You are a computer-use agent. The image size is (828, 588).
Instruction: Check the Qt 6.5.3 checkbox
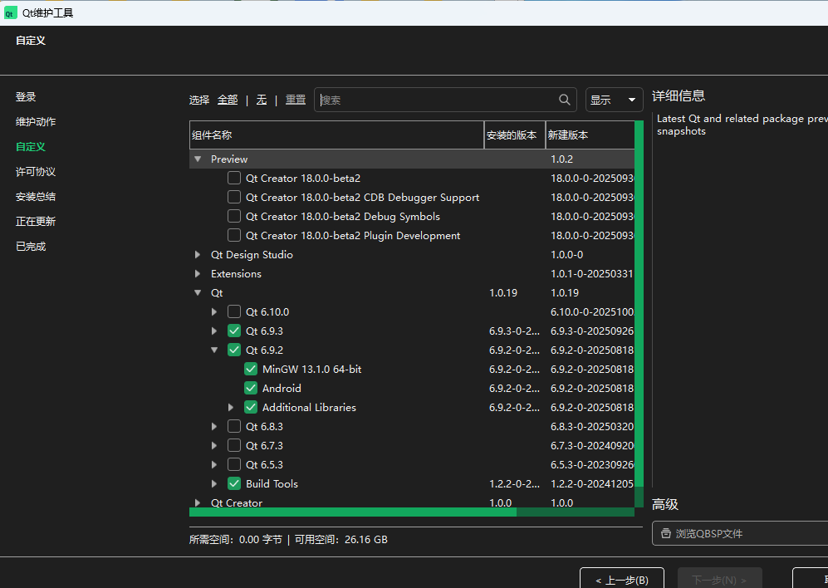234,464
